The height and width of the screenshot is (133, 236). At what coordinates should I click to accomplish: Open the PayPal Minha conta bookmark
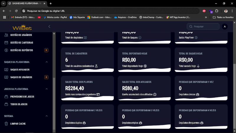(x=57, y=17)
